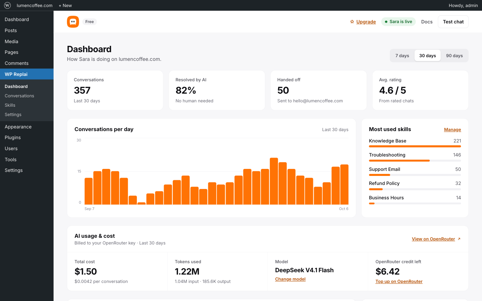Open the + New admin bar menu
The image size is (482, 301).
(x=65, y=5)
